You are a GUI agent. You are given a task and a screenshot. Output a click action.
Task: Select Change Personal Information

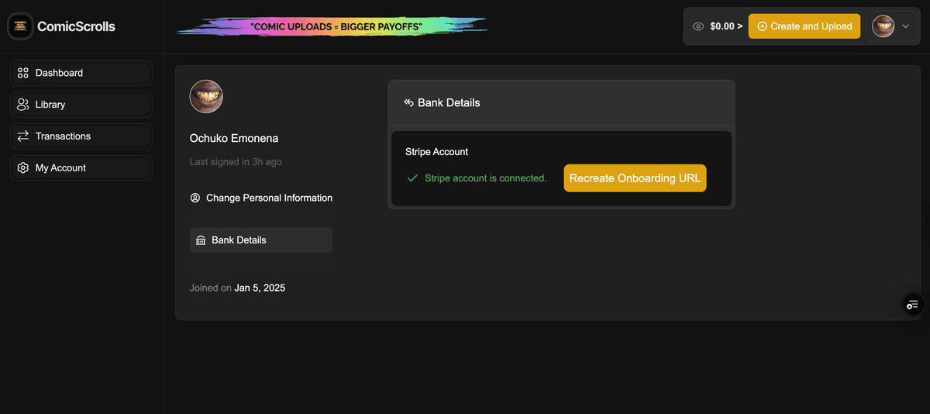click(x=261, y=198)
